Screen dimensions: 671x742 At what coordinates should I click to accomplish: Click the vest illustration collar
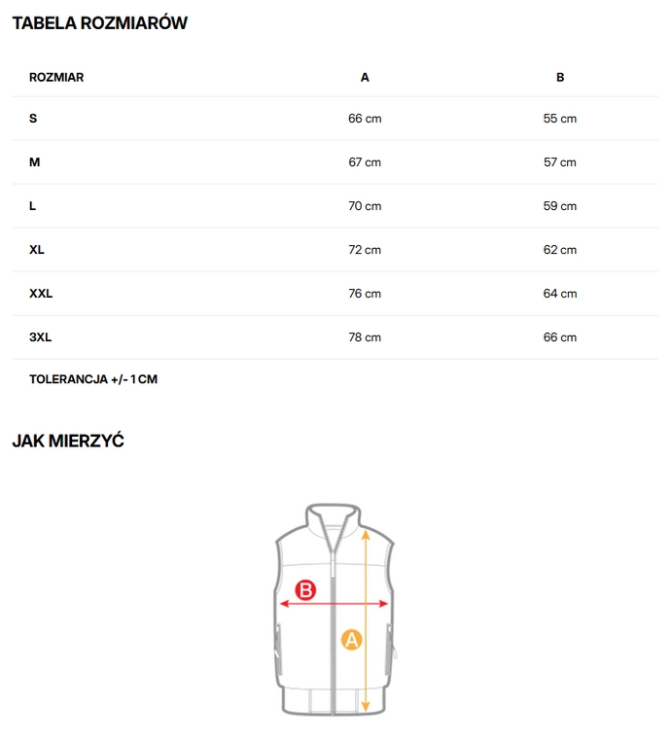coord(334,517)
